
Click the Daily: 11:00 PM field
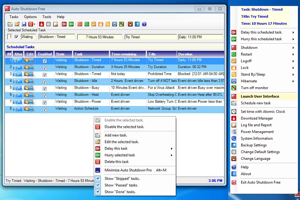(x=200, y=37)
